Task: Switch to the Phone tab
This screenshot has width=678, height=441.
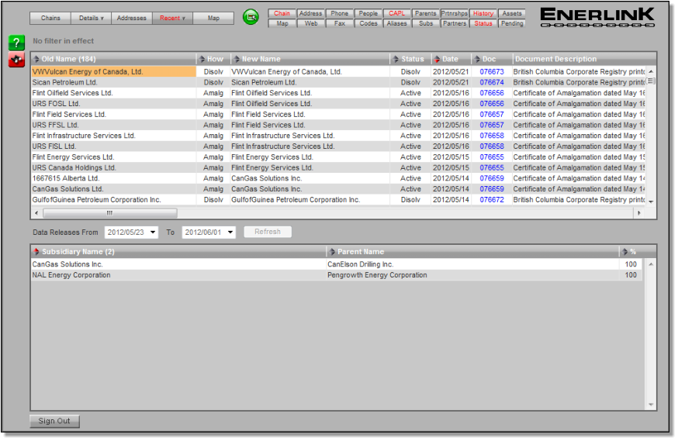Action: coord(340,13)
